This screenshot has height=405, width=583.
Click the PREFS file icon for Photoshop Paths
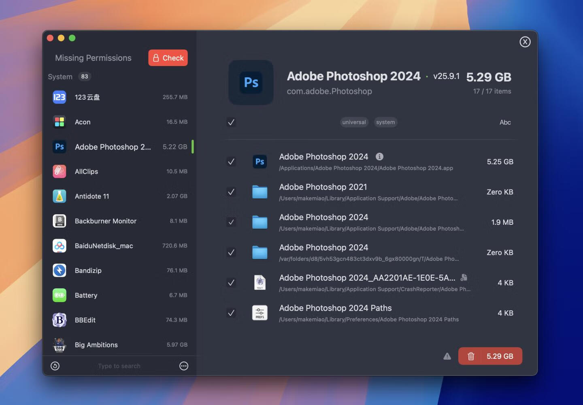(260, 313)
